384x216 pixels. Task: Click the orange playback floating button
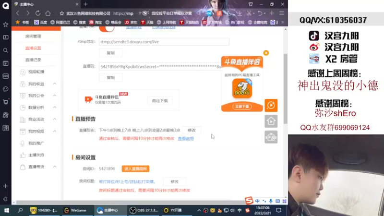point(271,105)
